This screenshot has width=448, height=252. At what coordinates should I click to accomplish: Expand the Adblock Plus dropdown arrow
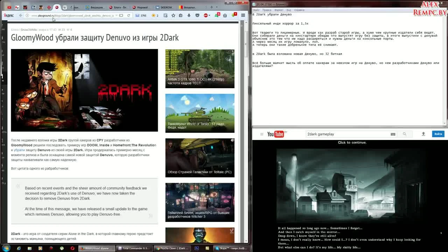pos(209,15)
